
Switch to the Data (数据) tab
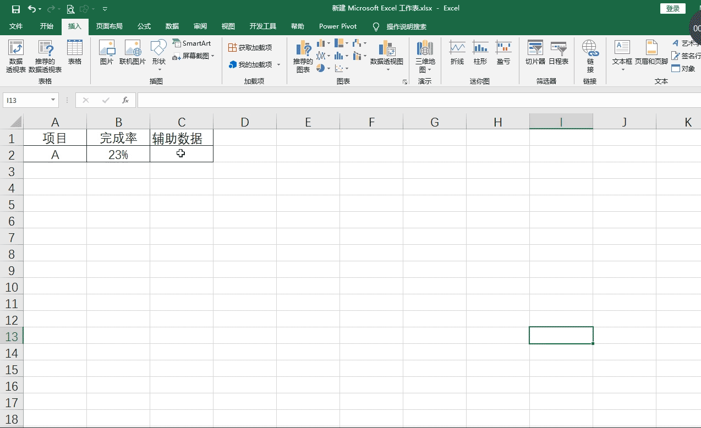click(x=172, y=26)
